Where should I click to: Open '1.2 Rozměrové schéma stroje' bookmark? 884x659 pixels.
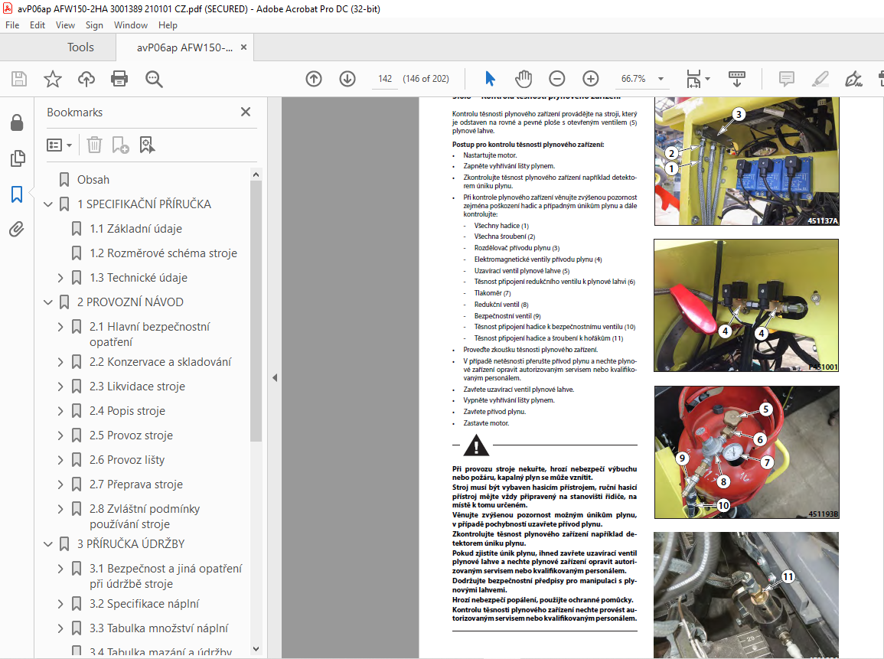[x=164, y=253]
